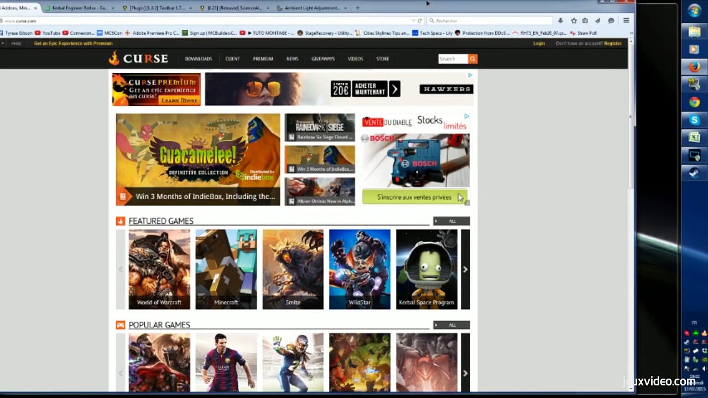This screenshot has height=398, width=708.
Task: Open the Firefox hamburger menu
Action: pos(626,20)
